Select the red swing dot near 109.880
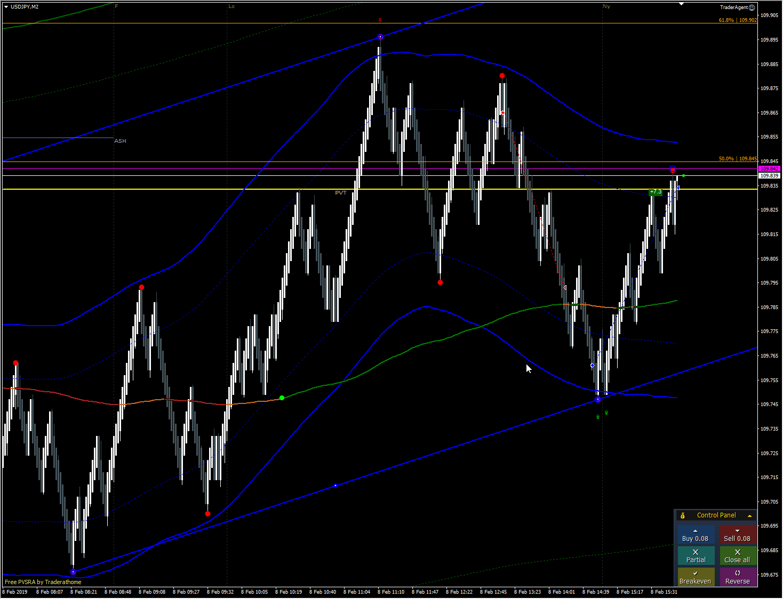 point(502,76)
